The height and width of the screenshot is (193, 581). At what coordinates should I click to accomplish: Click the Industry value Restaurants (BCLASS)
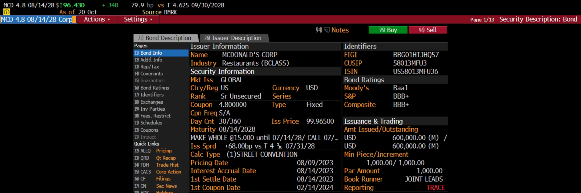coord(255,63)
